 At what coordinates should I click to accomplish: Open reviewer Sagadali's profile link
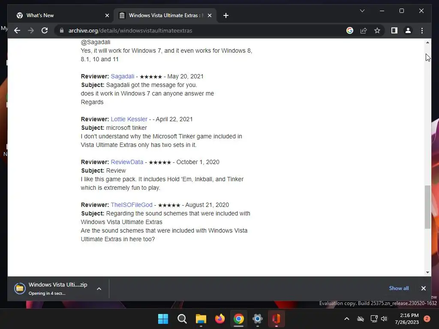click(122, 76)
